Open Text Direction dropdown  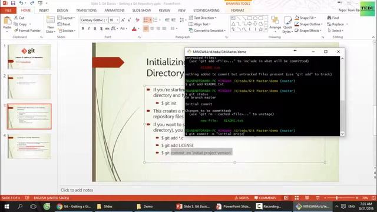click(203, 18)
